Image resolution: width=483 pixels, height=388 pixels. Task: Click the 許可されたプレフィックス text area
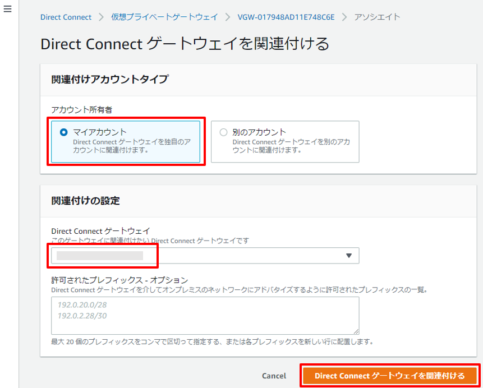pyautogui.click(x=205, y=316)
